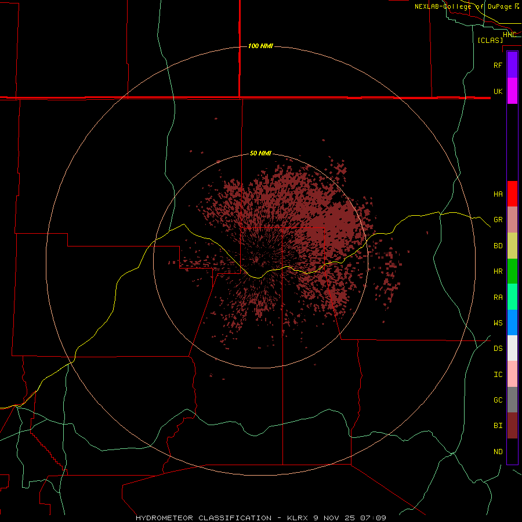The height and width of the screenshot is (522, 522).
Task: Click the HR green legend swatch
Action: click(x=512, y=271)
